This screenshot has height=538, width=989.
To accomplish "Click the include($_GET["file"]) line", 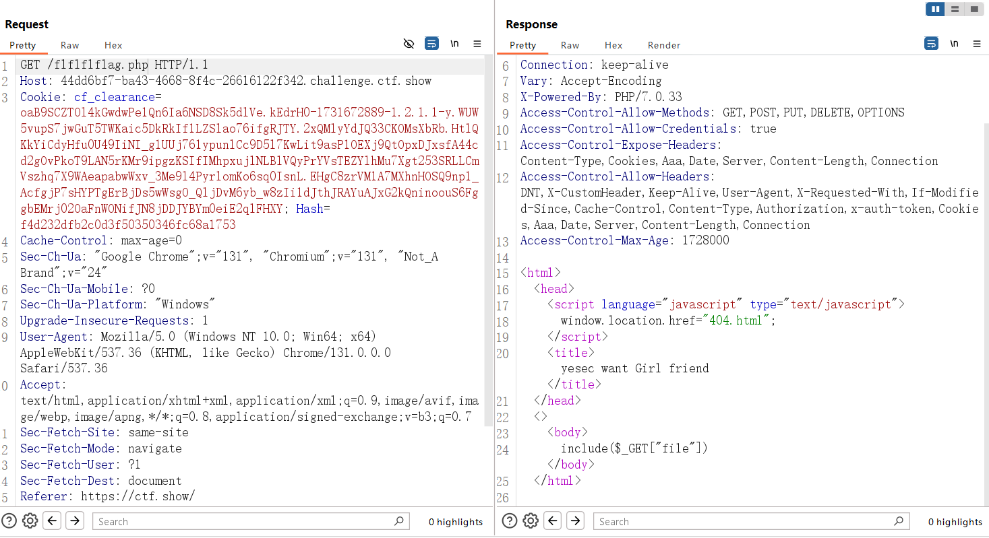I will point(634,448).
